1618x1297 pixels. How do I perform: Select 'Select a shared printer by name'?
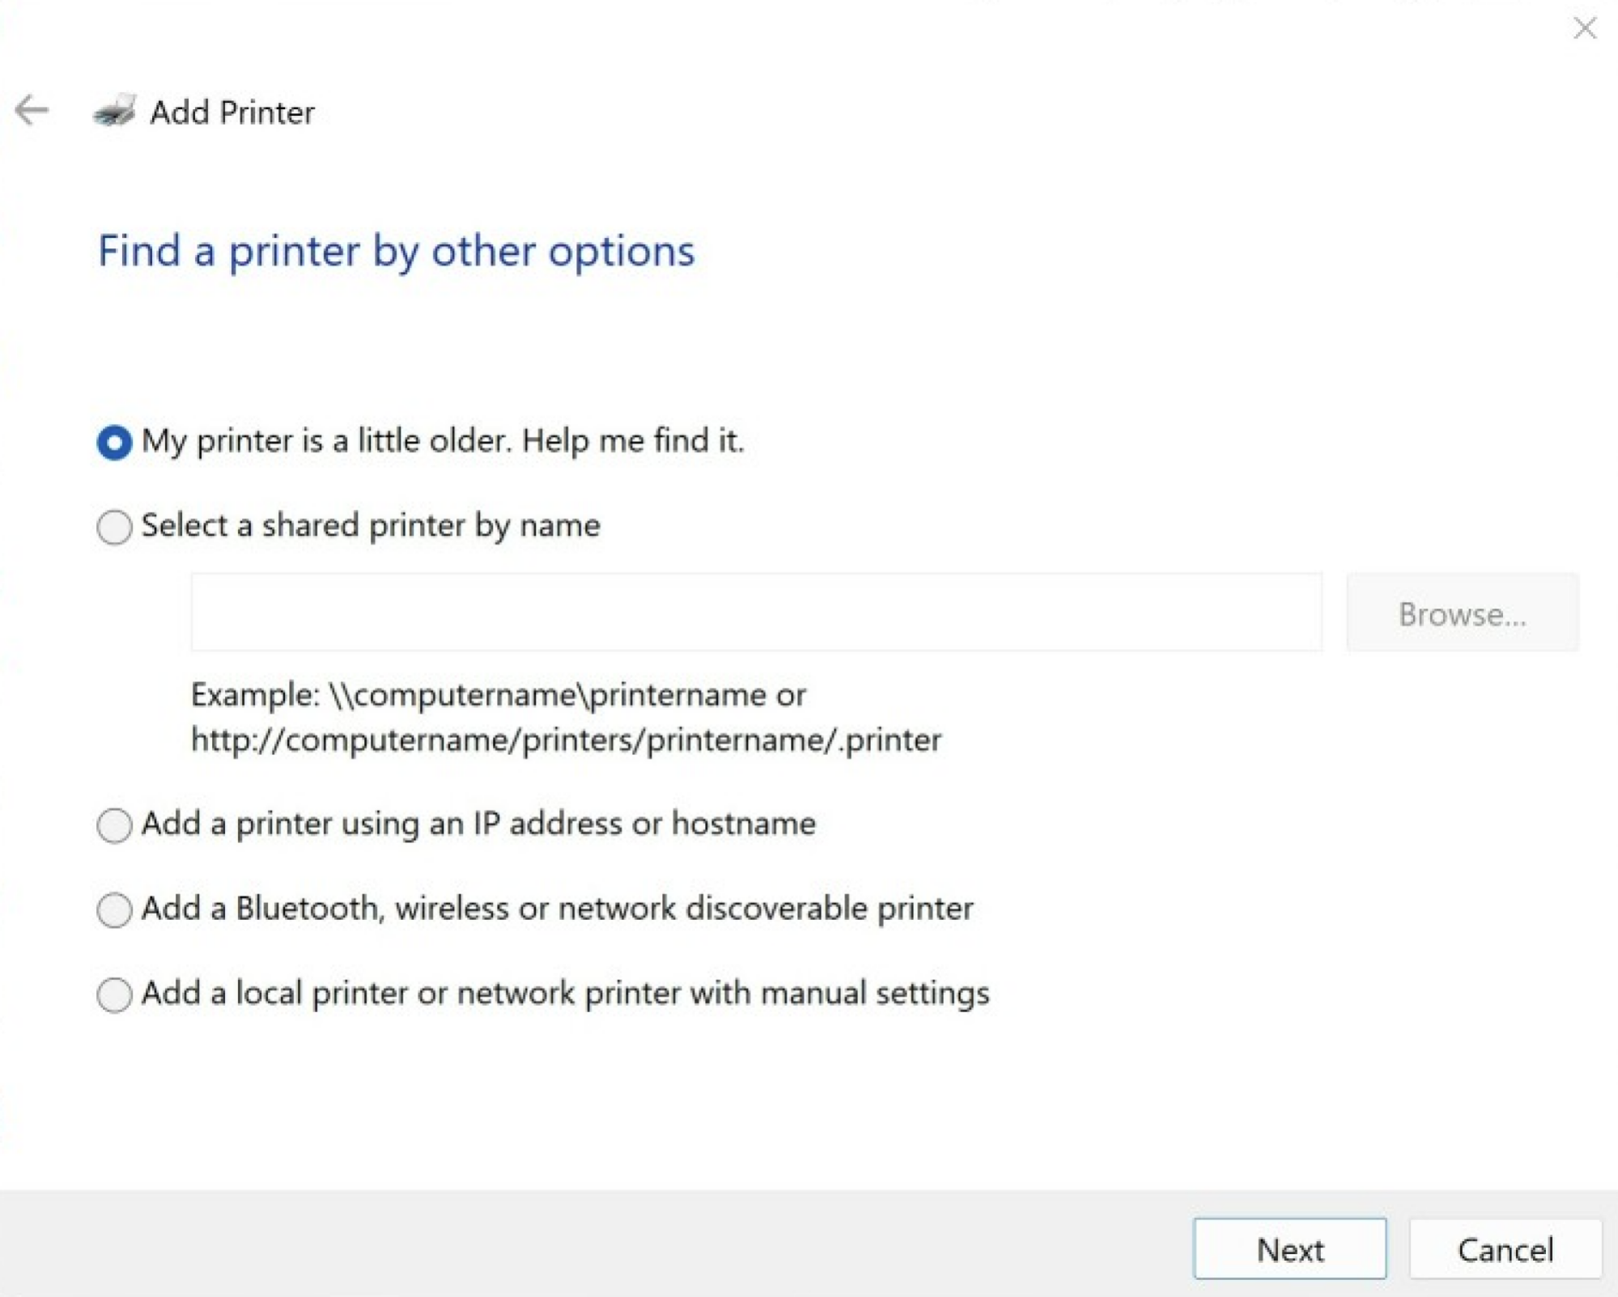113,524
